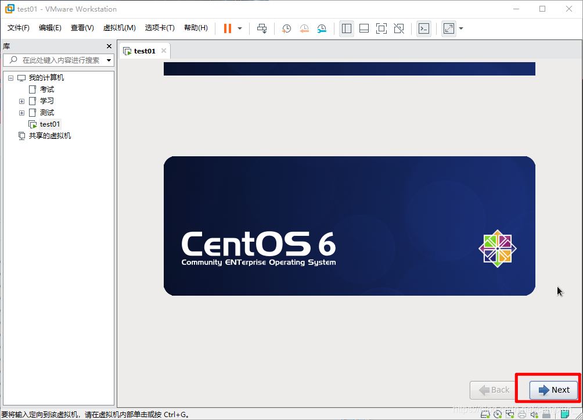Click the CentOS 6 splash banner
The image size is (583, 420).
[350, 226]
